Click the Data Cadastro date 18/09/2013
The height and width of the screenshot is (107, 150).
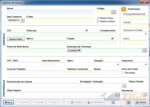click(14, 20)
